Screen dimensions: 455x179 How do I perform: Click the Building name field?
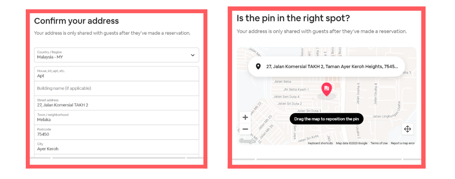116,88
